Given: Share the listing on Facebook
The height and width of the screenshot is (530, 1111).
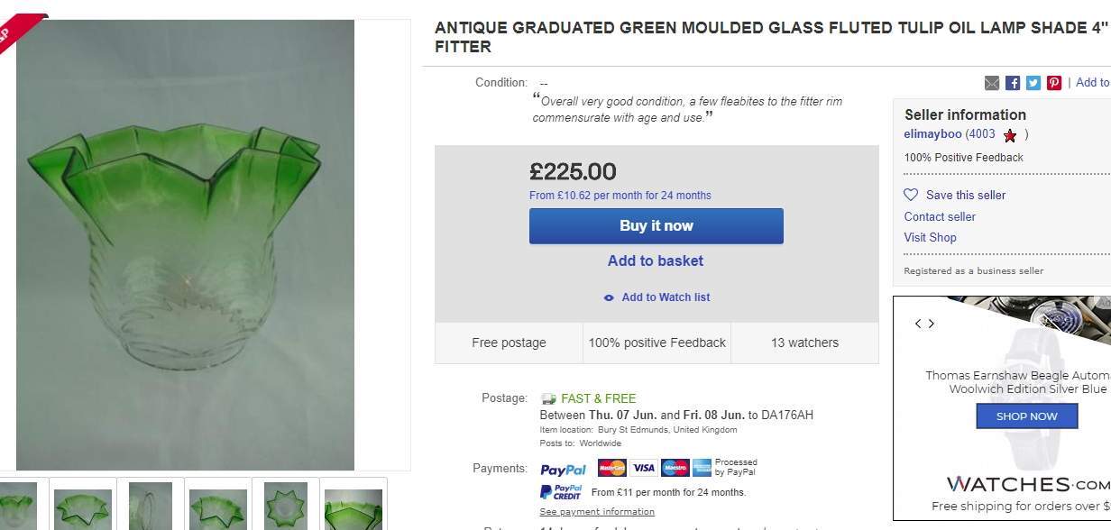Looking at the screenshot, I should pos(1013,83).
